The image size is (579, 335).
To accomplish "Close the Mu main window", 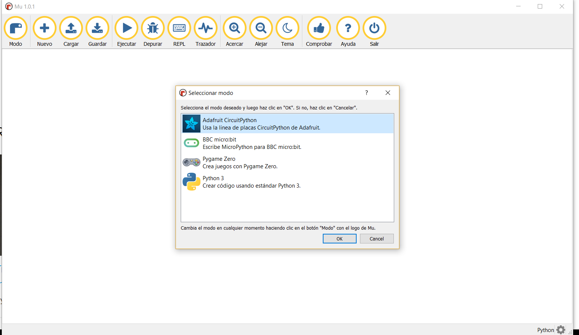I will click(x=562, y=6).
